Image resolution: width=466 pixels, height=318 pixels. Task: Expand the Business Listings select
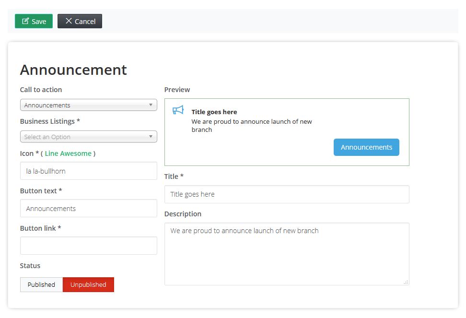click(x=89, y=136)
